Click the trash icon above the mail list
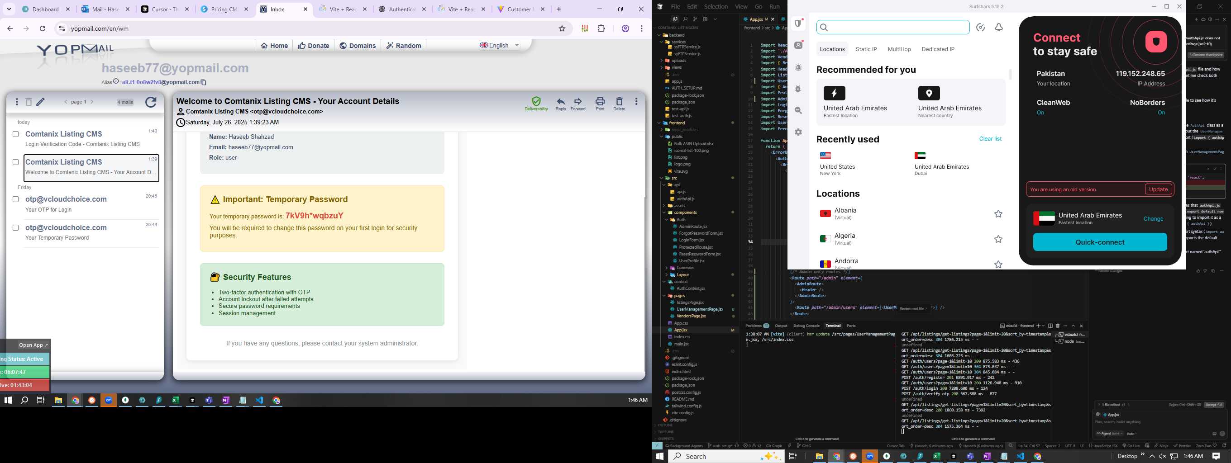 (29, 102)
